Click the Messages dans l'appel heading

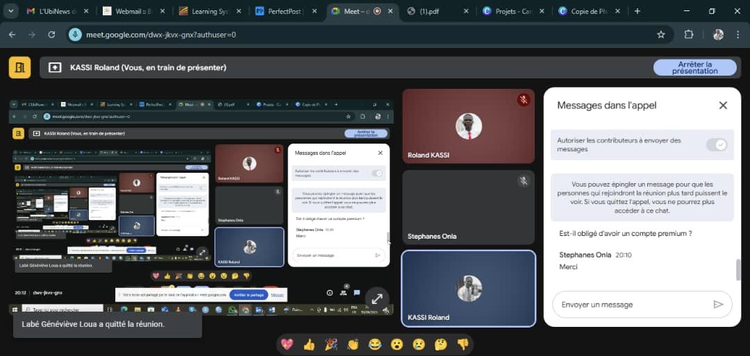tap(606, 105)
